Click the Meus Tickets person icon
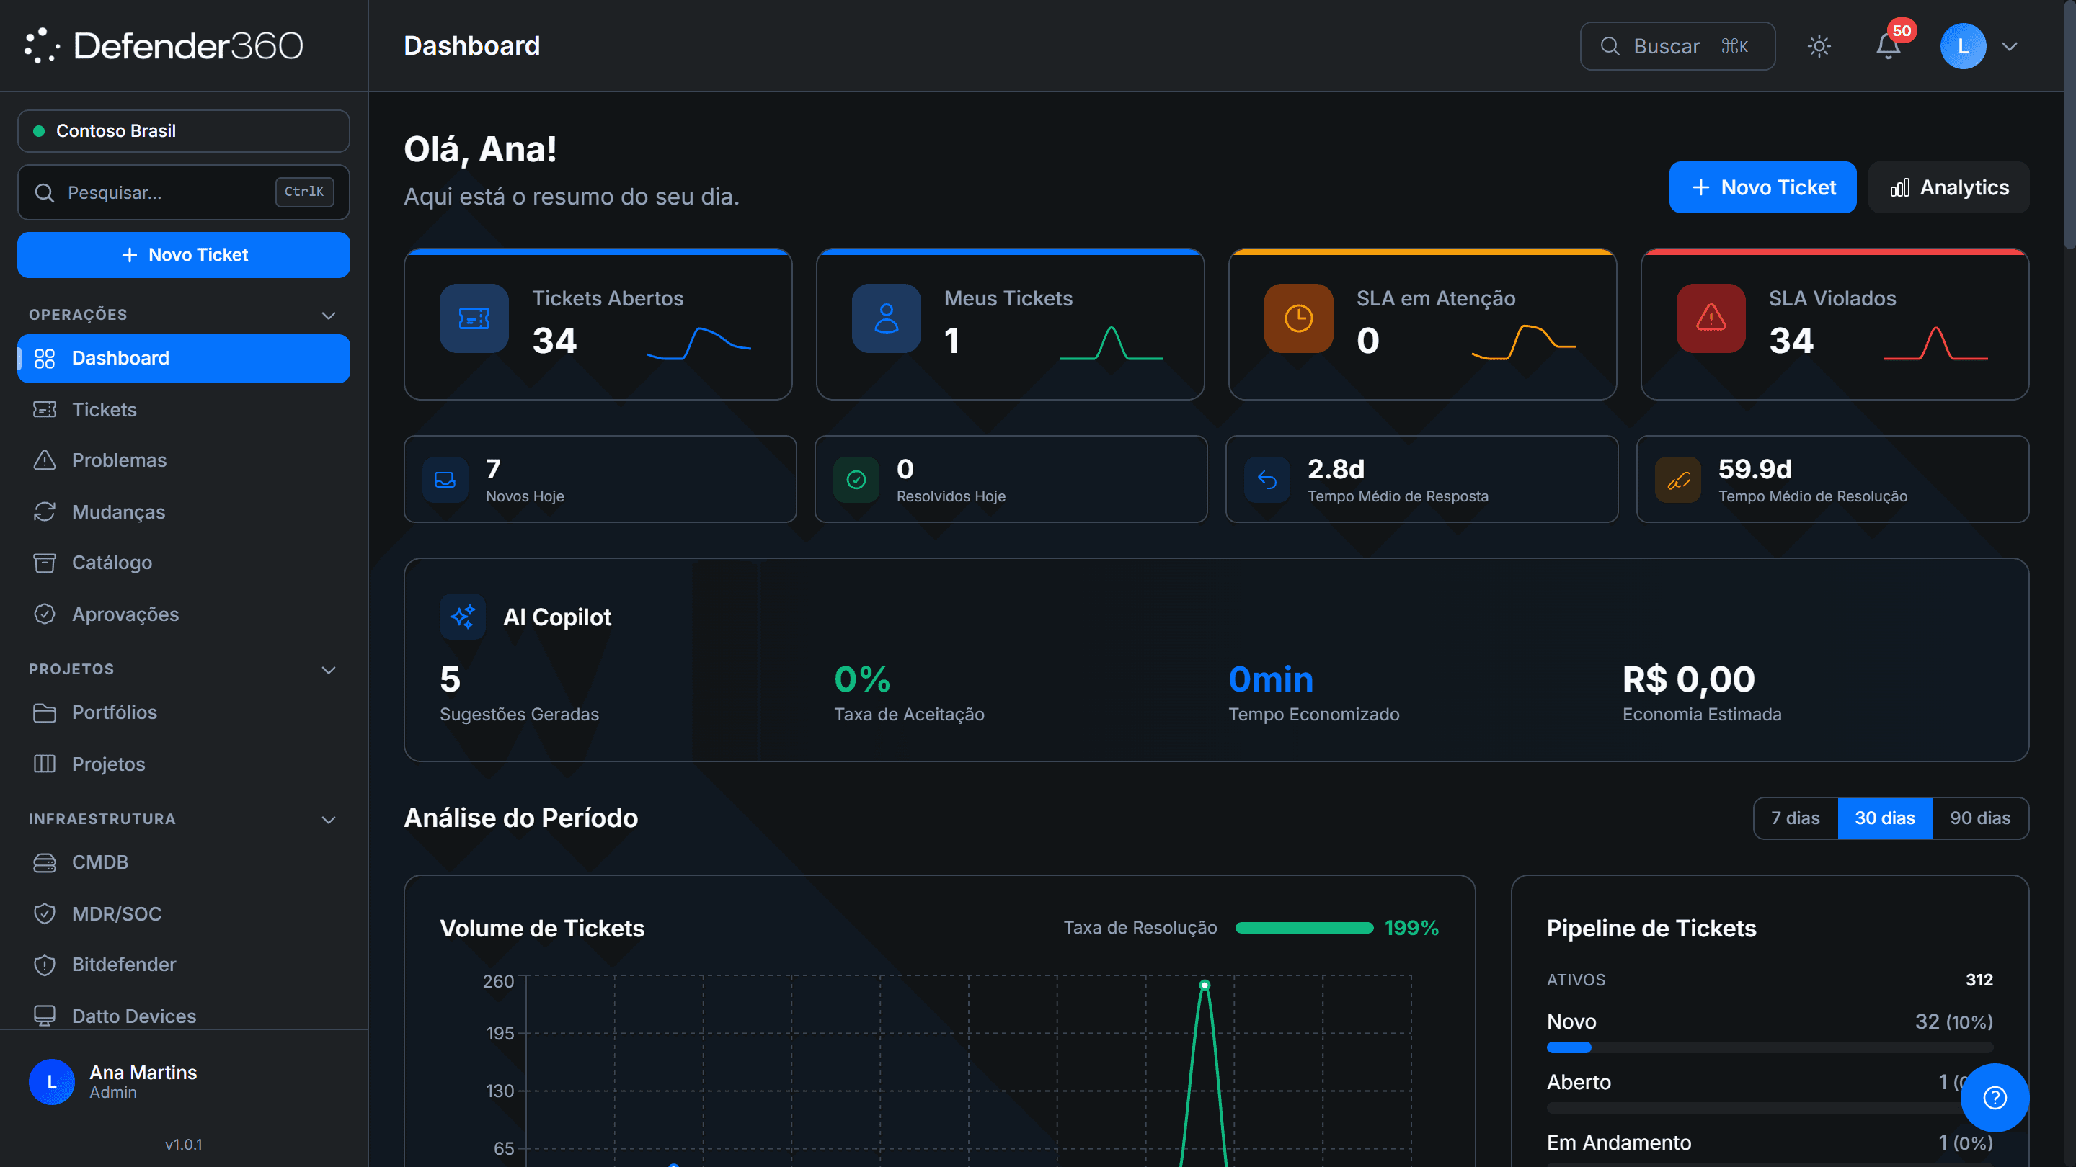The height and width of the screenshot is (1167, 2076). tap(887, 318)
